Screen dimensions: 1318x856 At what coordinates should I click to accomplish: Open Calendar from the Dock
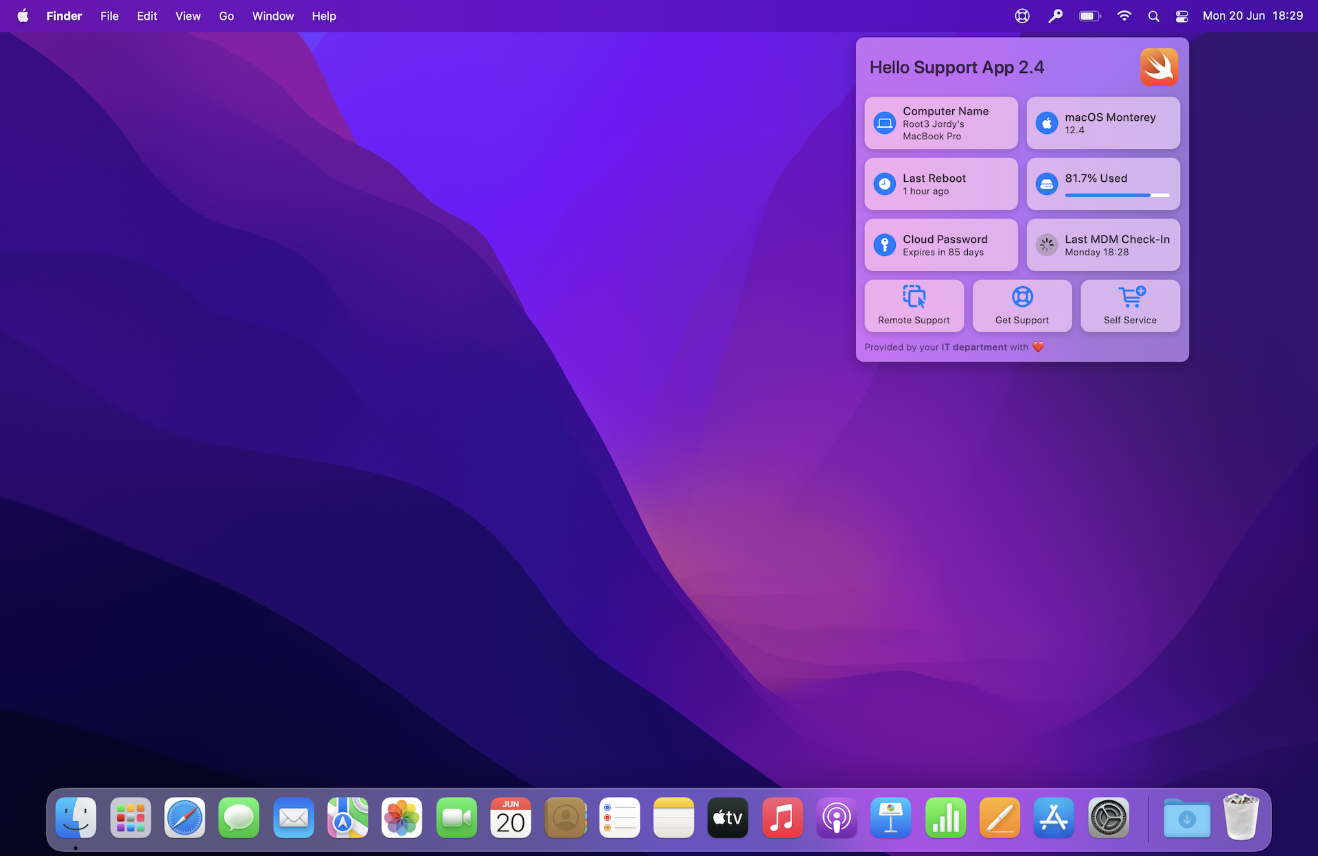(x=511, y=818)
